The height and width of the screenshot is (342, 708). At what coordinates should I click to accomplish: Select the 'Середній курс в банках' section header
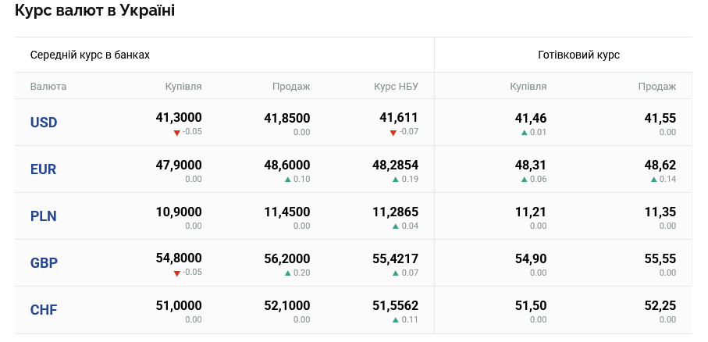coord(90,55)
